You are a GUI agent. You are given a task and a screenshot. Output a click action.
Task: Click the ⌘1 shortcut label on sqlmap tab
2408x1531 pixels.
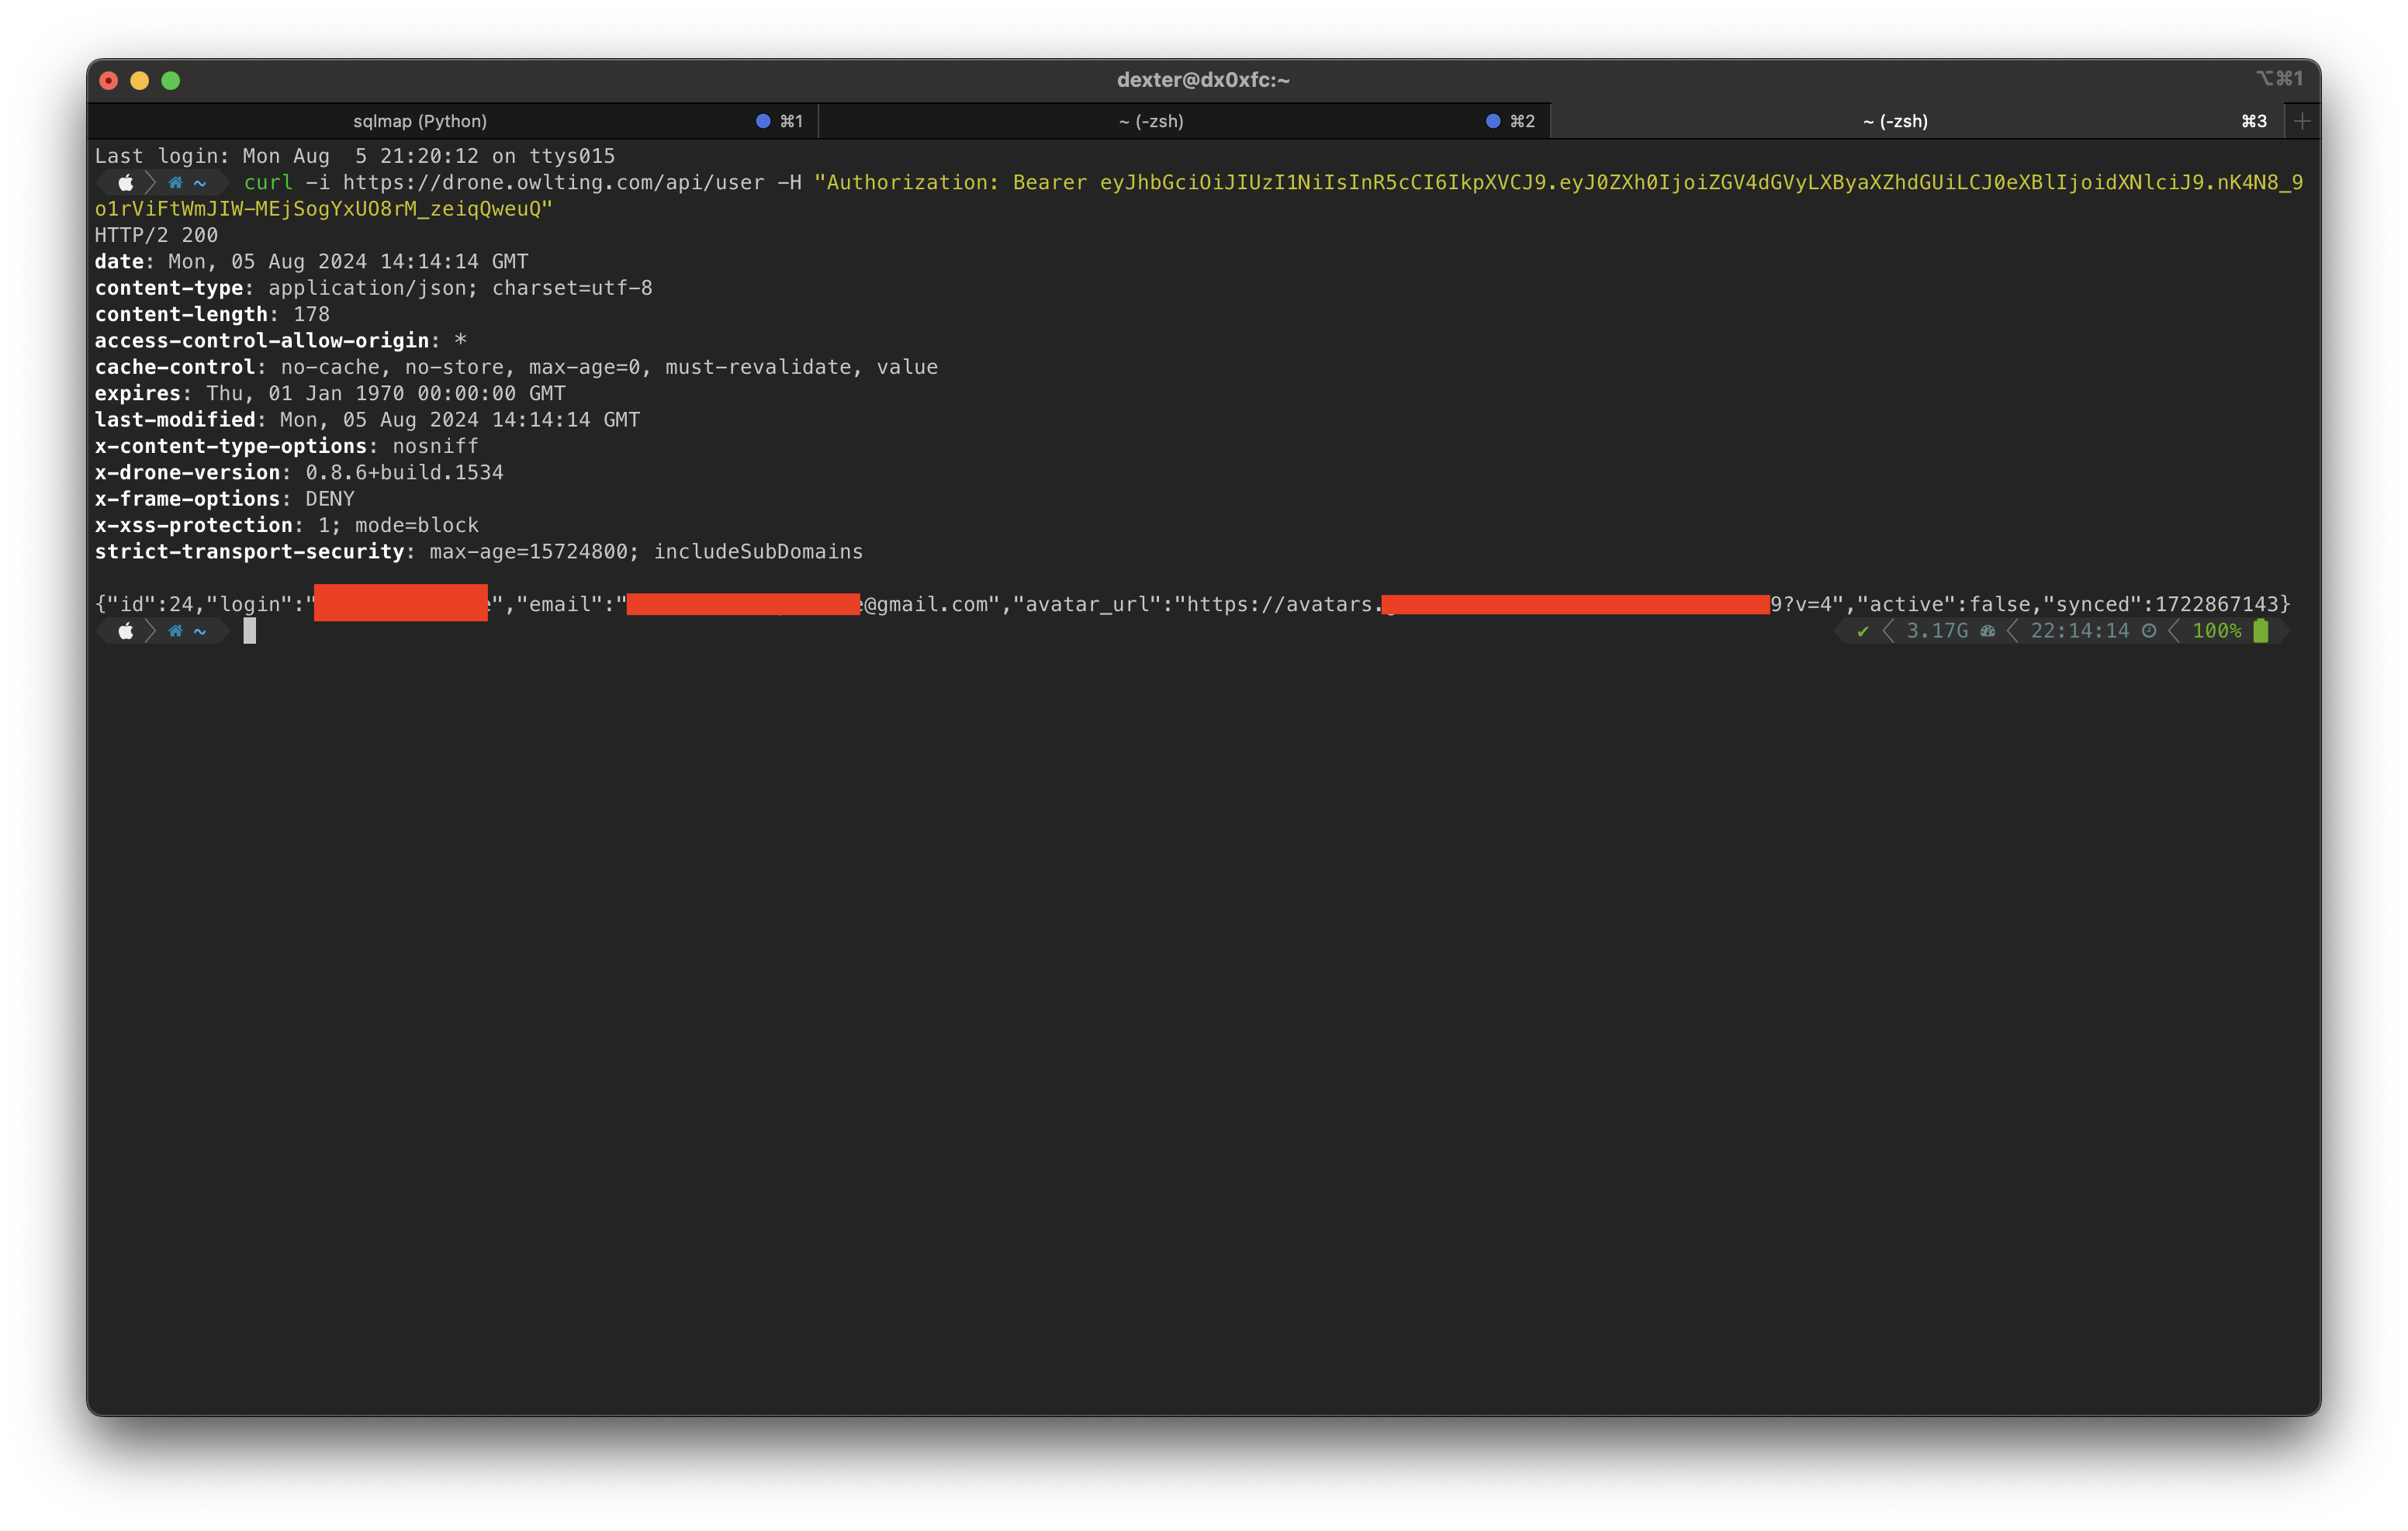792,121
